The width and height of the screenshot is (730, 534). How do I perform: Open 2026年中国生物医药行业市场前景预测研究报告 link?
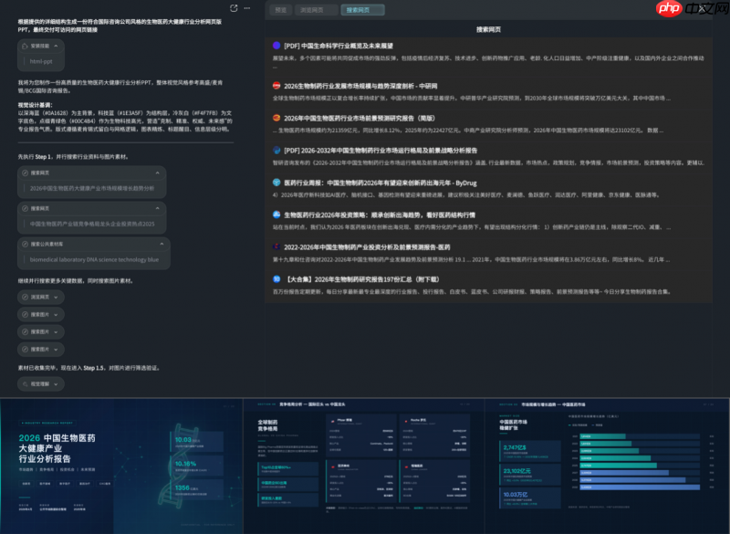(362, 119)
